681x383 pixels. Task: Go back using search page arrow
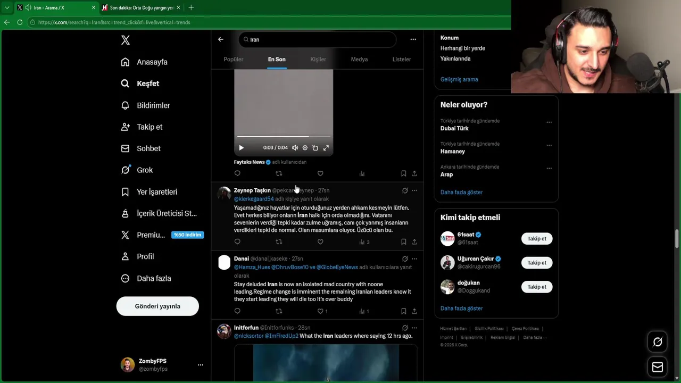tap(221, 39)
